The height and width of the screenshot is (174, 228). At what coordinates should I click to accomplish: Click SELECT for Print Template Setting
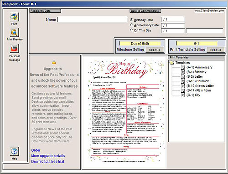pyautogui.click(x=216, y=50)
